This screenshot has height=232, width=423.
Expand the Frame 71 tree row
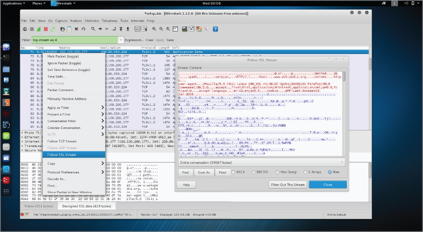(x=23, y=133)
